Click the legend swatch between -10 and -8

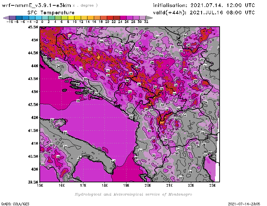tap(13, 18)
